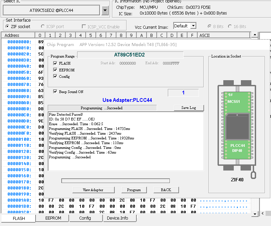This screenshot has height=226, width=271.
Task: Select the FLASH tab
Action: point(19,218)
